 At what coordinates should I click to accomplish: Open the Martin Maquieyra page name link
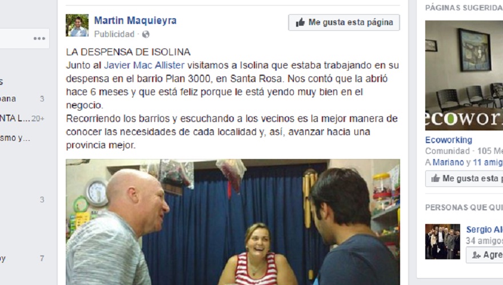click(x=135, y=21)
